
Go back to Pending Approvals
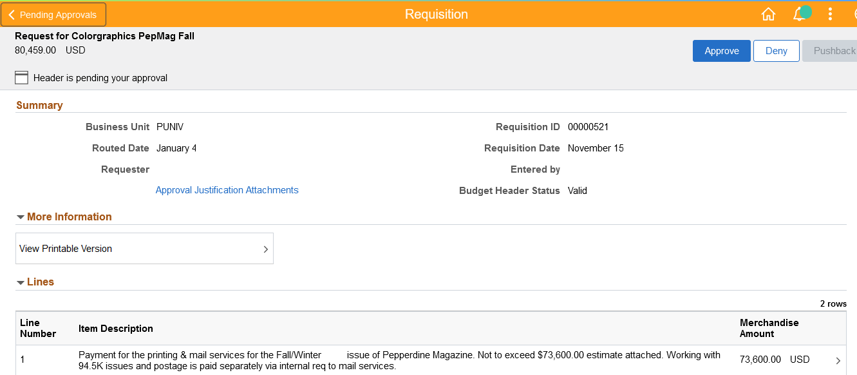pos(53,15)
